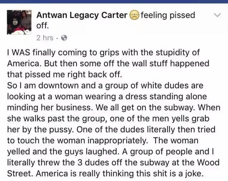Image resolution: width=228 pixels, height=181 pixels.
Task: Click the angry face feeling emoji
Action: [x=134, y=15]
